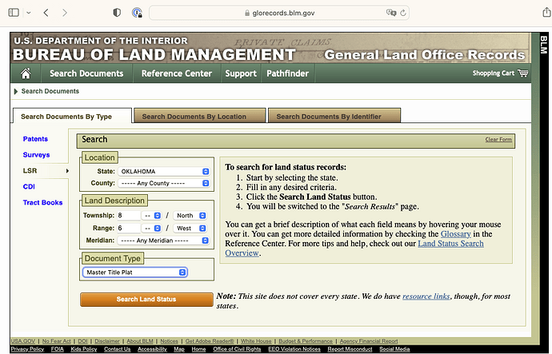Open the Township fraction dropdown
This screenshot has height=354, width=552.
tap(151, 216)
